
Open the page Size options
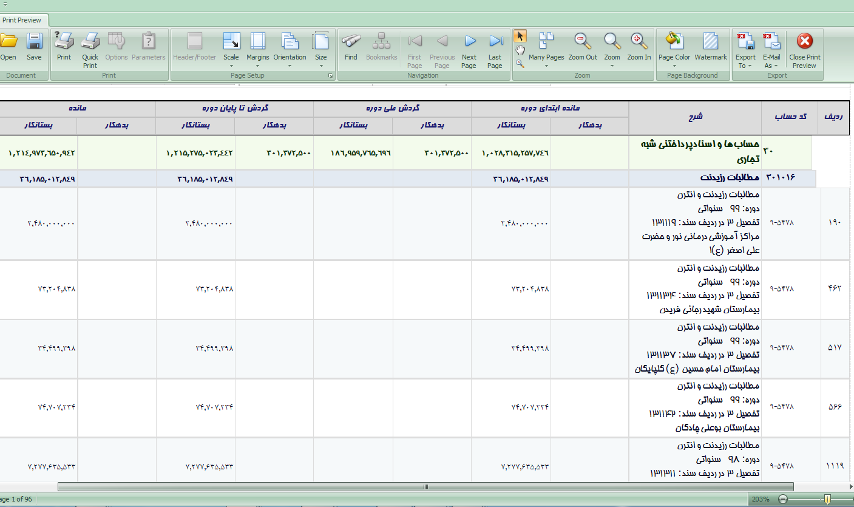[x=320, y=50]
